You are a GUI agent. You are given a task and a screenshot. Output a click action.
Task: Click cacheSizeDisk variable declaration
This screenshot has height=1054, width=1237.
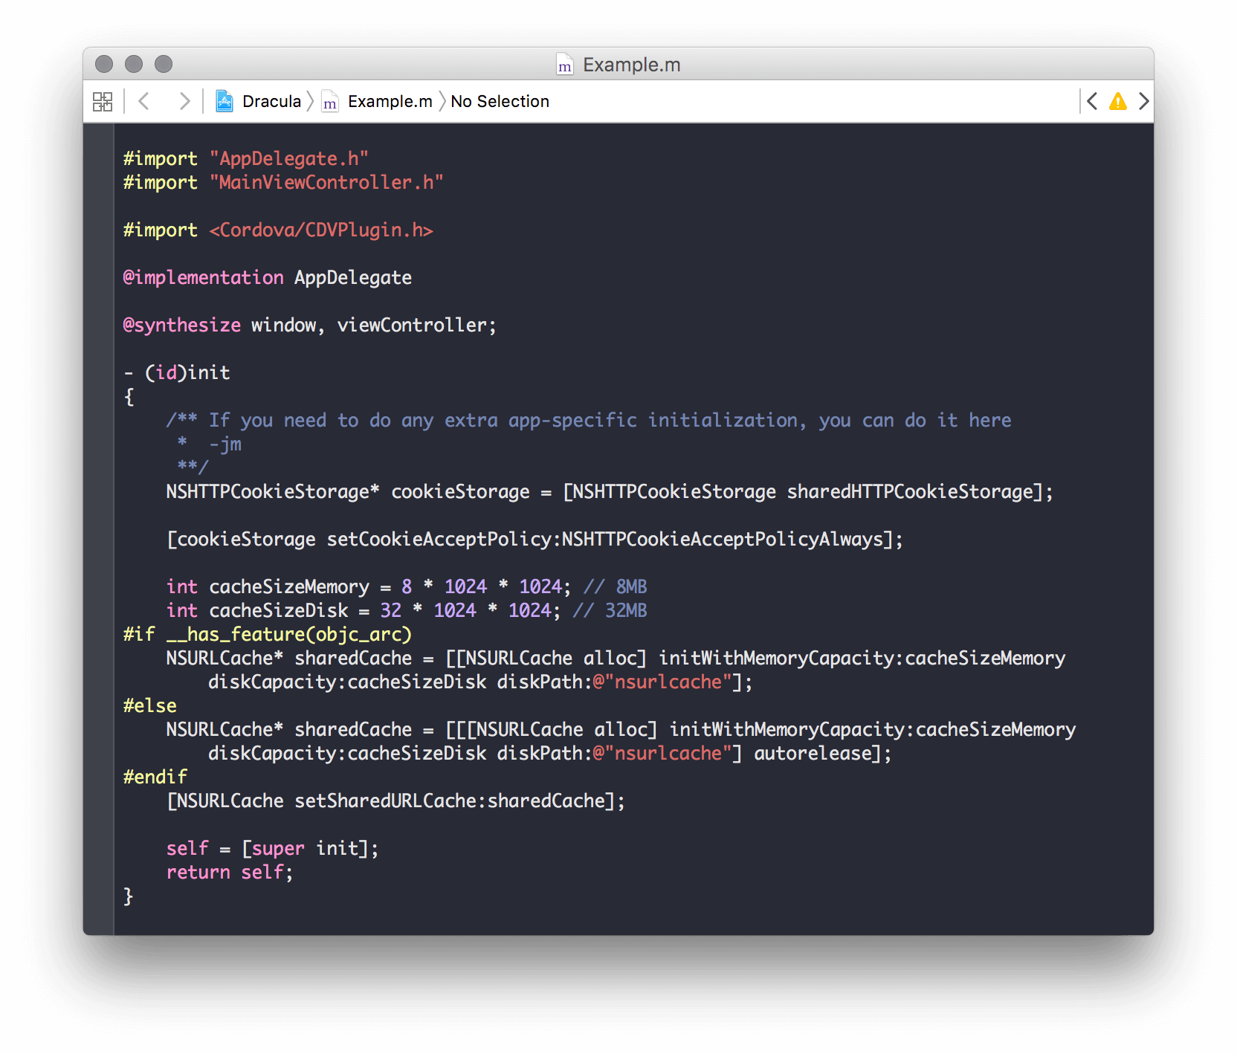[278, 611]
